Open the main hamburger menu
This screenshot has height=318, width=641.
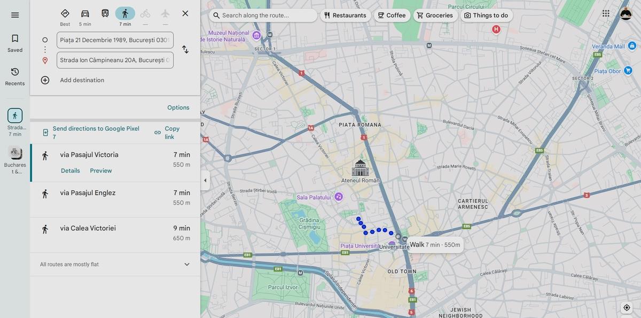pyautogui.click(x=15, y=15)
